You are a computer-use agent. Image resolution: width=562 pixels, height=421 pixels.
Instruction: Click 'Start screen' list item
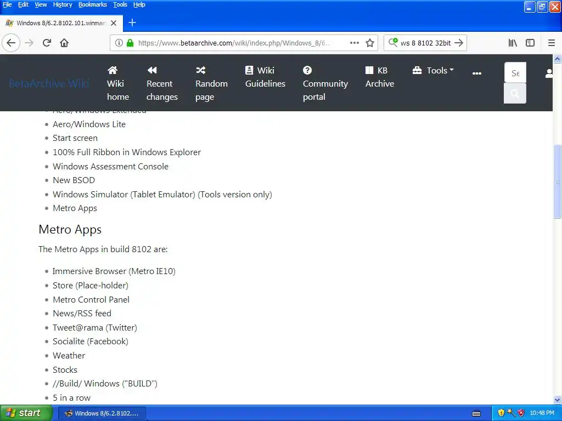tap(75, 138)
